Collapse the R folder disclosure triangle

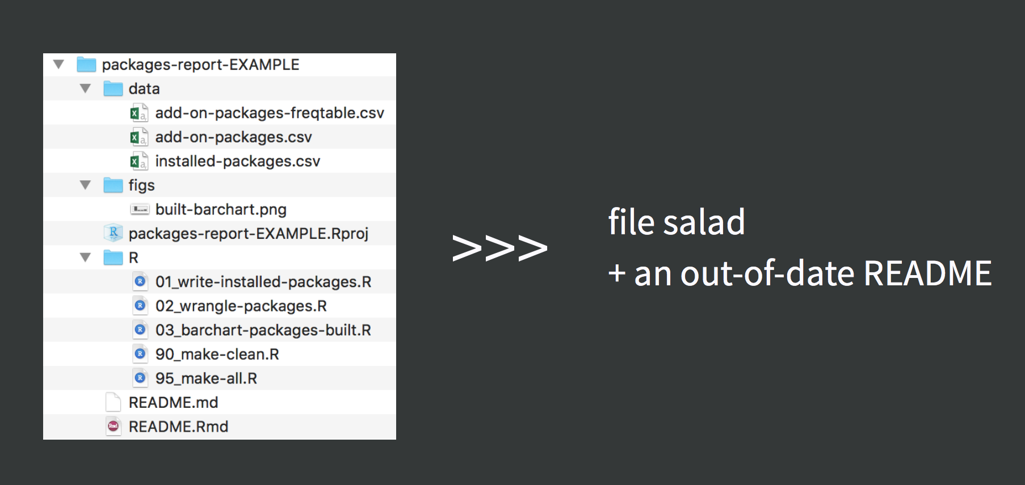pyautogui.click(x=85, y=258)
